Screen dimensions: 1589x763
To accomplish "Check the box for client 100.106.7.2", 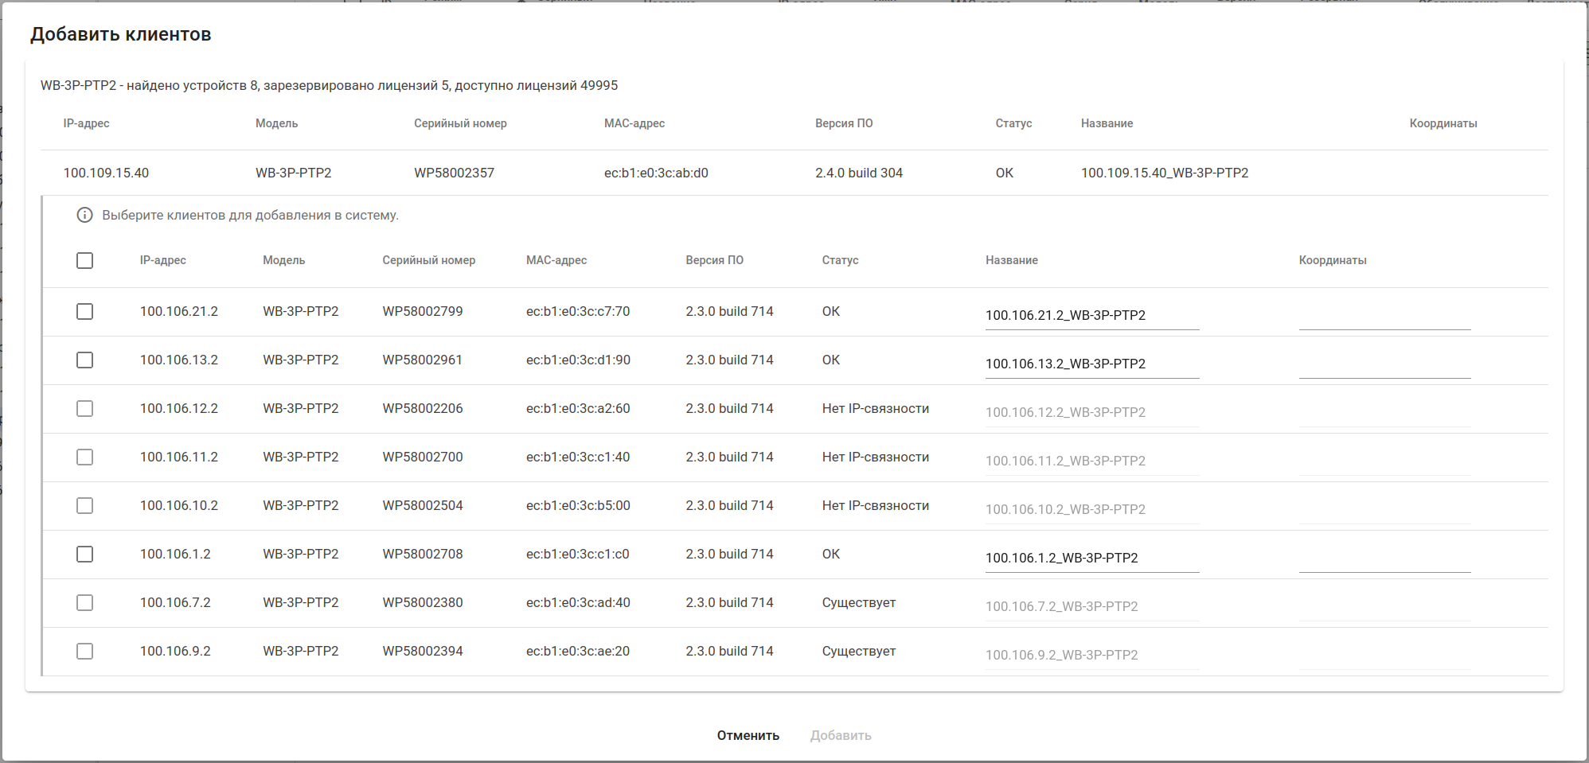I will pyautogui.click(x=84, y=603).
